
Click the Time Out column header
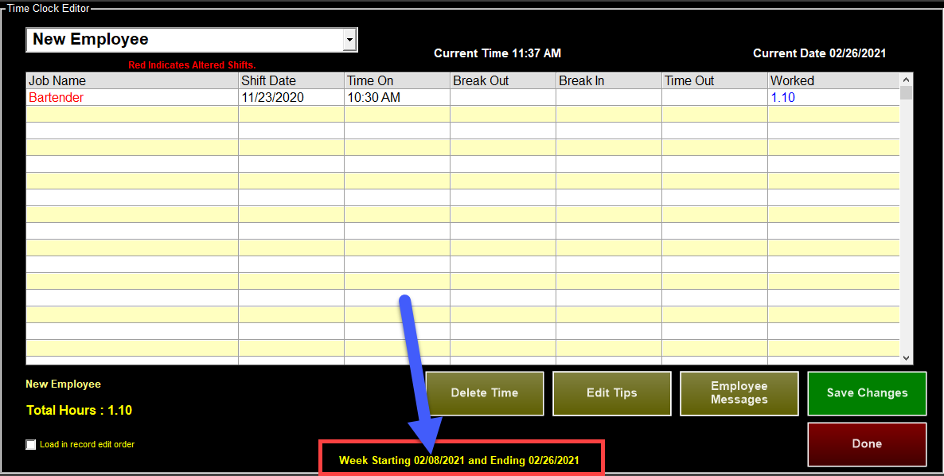pos(714,81)
